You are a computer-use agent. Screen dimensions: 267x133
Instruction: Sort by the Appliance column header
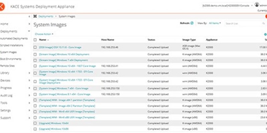[212, 40]
